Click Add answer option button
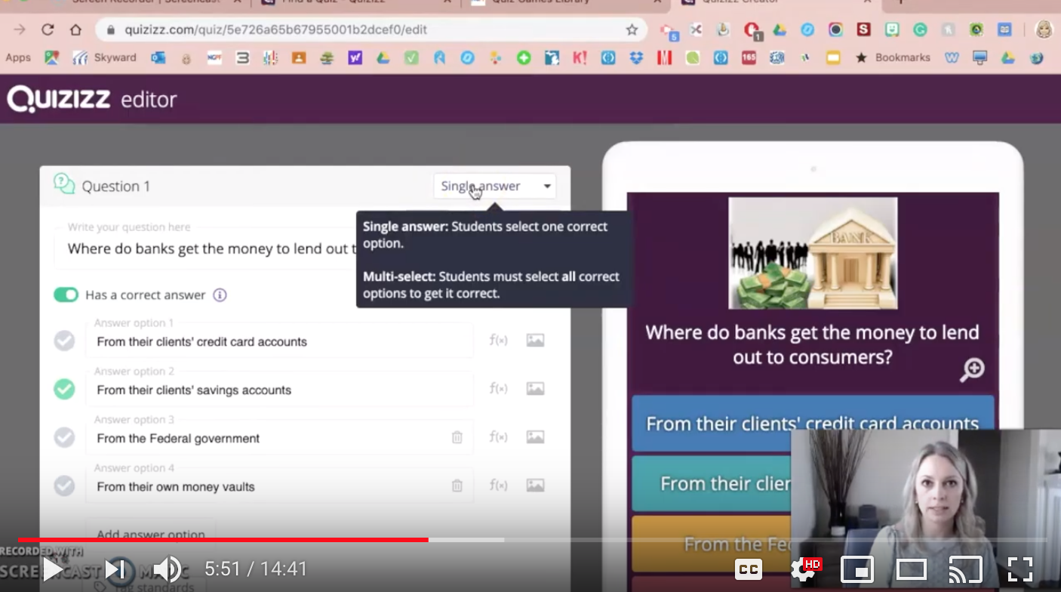 pyautogui.click(x=150, y=534)
